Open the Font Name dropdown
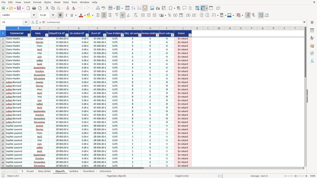317x178 pixels. point(34,15)
